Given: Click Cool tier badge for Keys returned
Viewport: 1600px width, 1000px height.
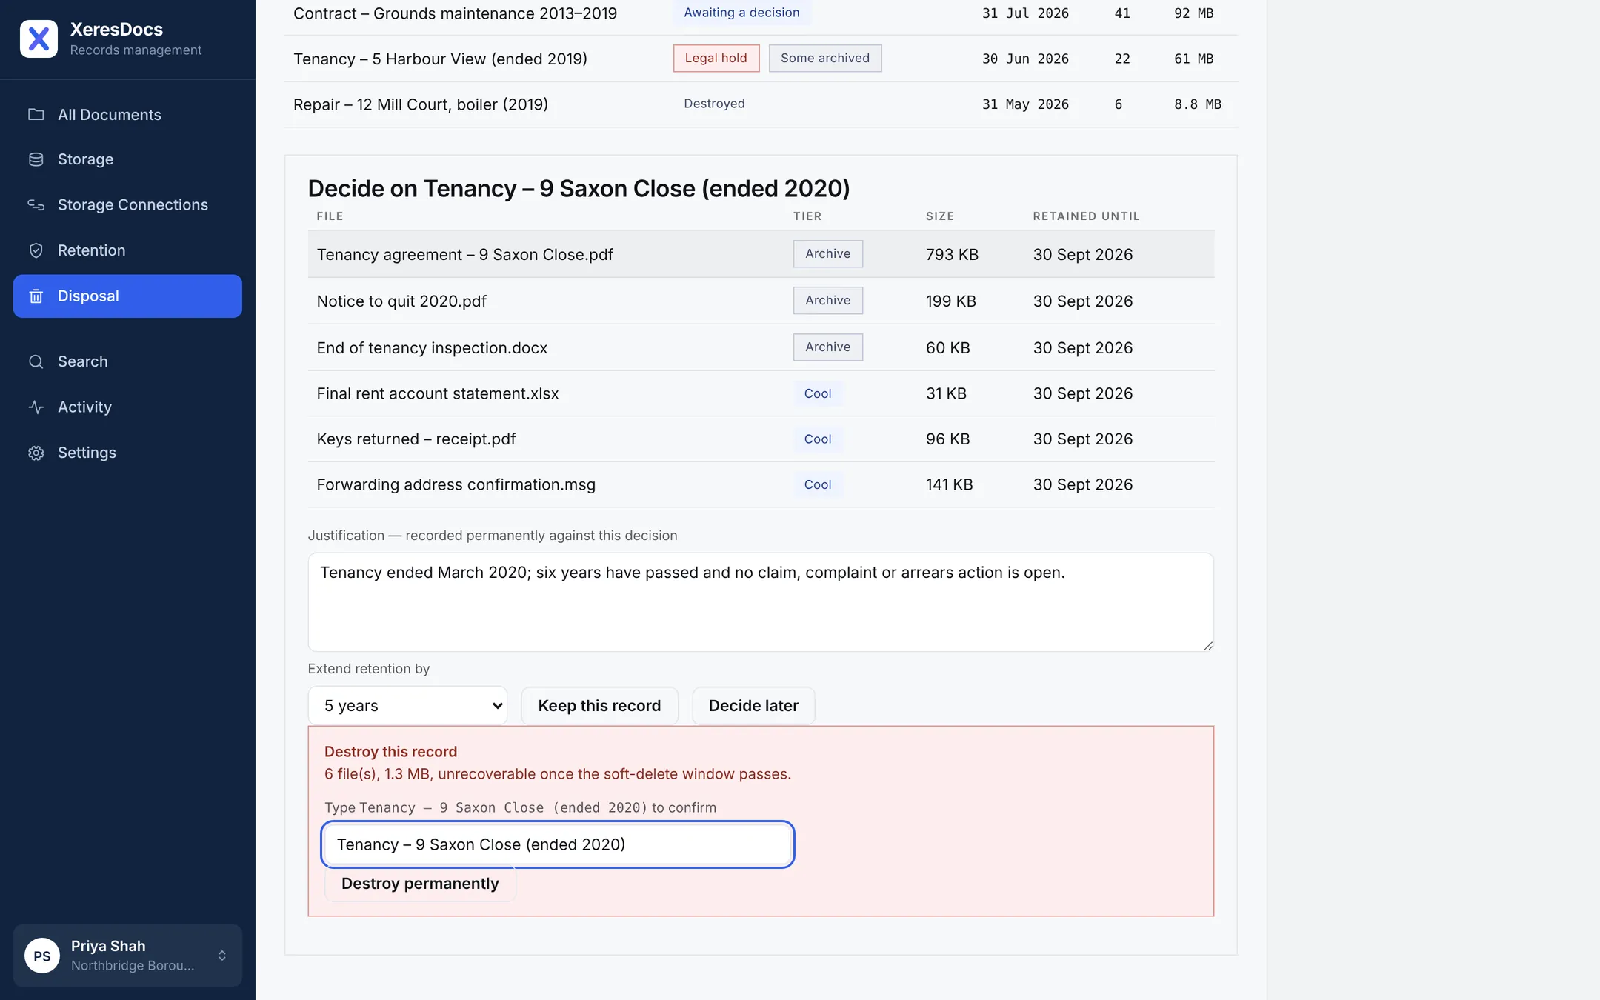Looking at the screenshot, I should [x=818, y=439].
